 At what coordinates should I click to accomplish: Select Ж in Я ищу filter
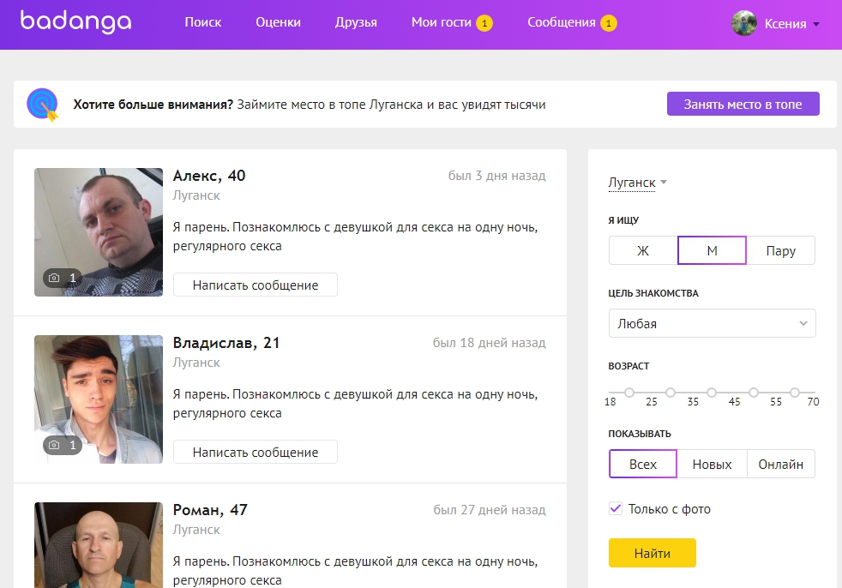[643, 251]
